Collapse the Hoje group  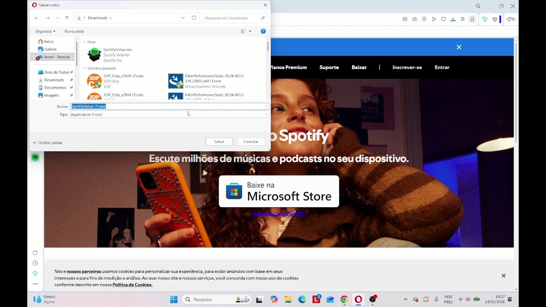click(84, 42)
